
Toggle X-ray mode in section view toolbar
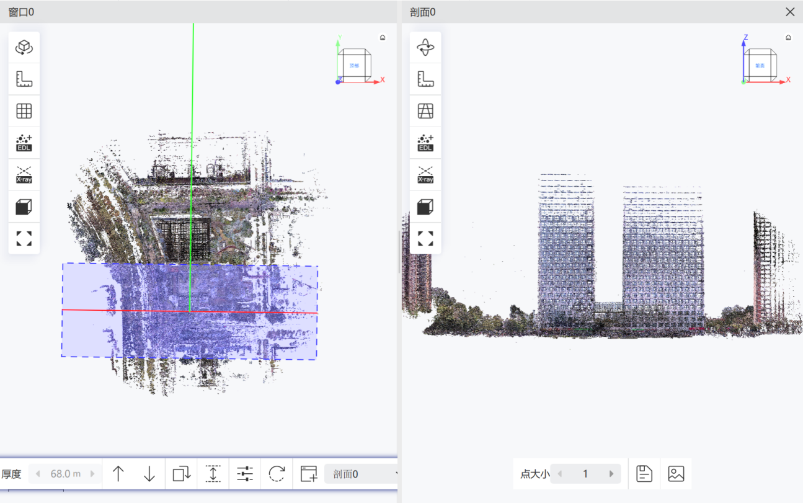(x=425, y=175)
